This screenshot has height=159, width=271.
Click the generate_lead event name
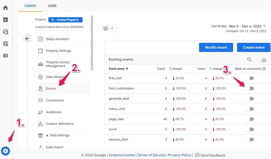(x=119, y=99)
